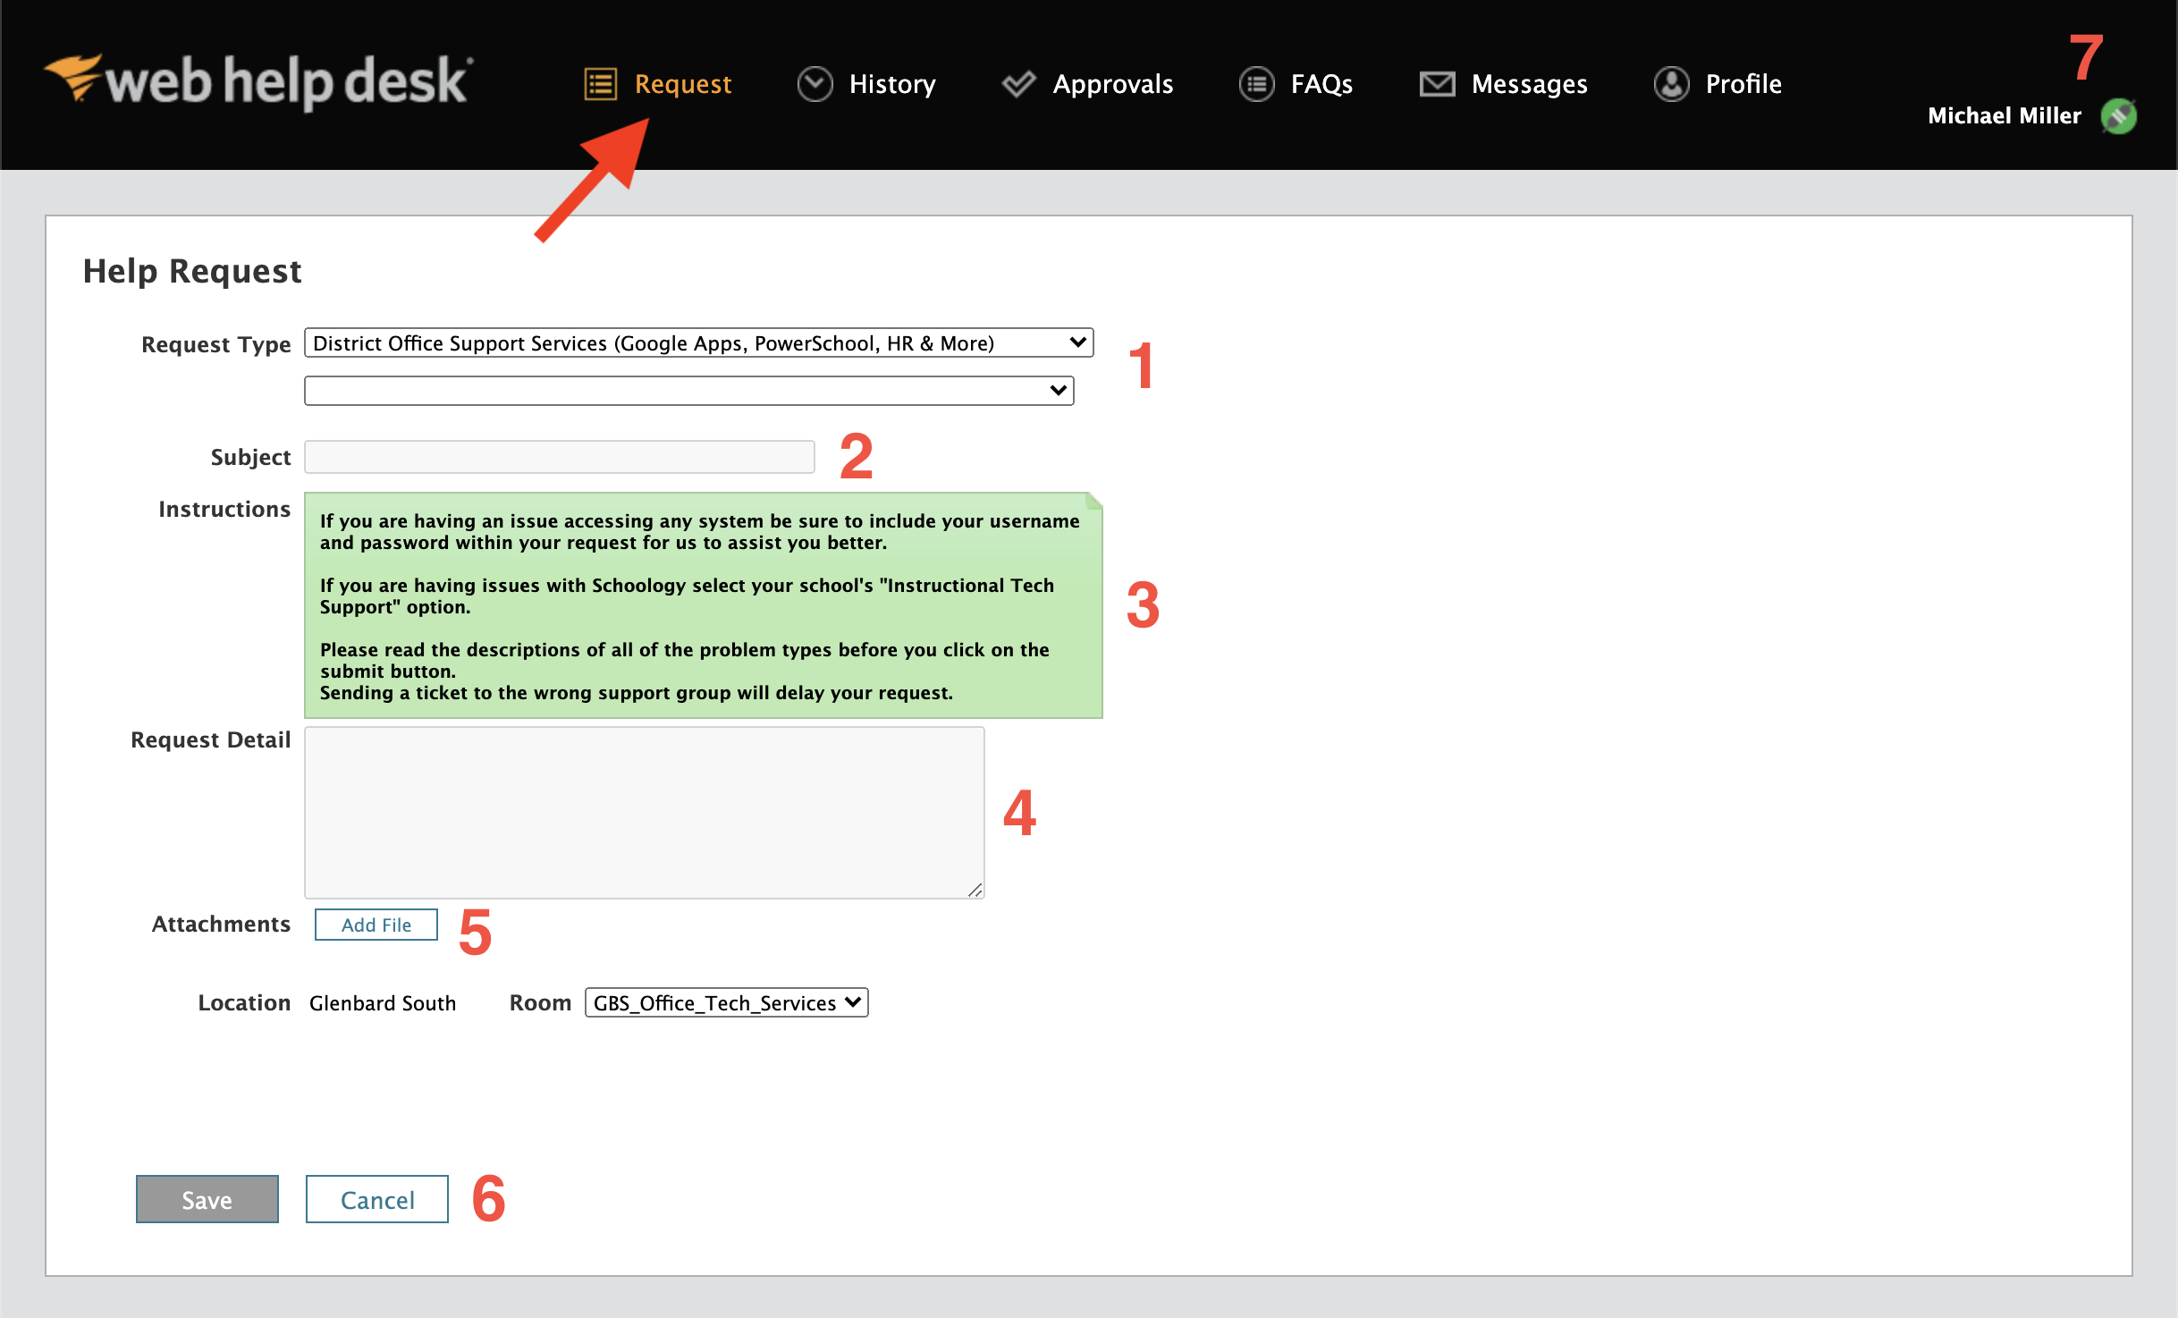Viewport: 2178px width, 1318px height.
Task: Click the Approvals checkmark icon
Action: [x=1018, y=84]
